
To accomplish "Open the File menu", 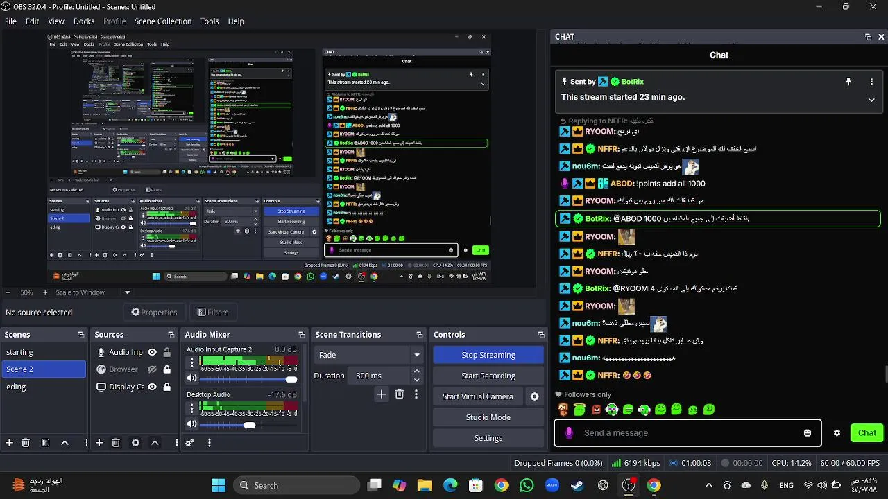I will coord(10,21).
